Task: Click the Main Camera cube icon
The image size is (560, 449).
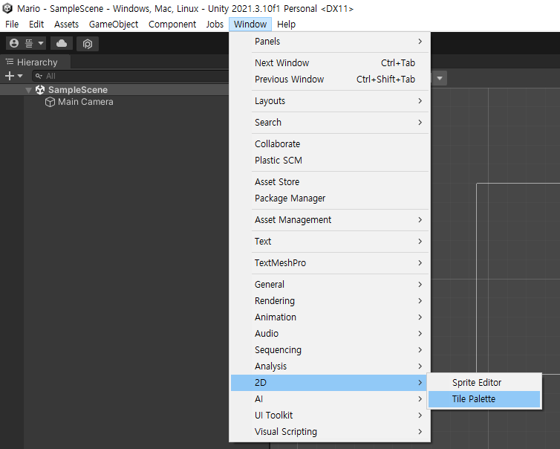Action: tap(50, 102)
